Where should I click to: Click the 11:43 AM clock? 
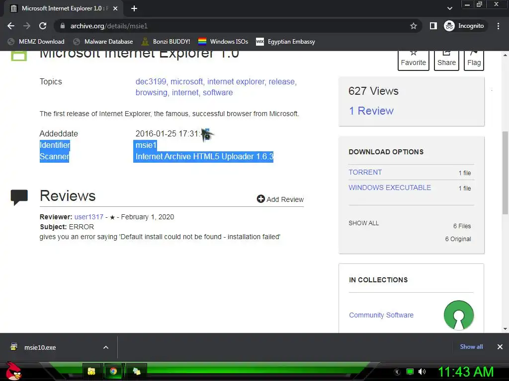point(466,372)
